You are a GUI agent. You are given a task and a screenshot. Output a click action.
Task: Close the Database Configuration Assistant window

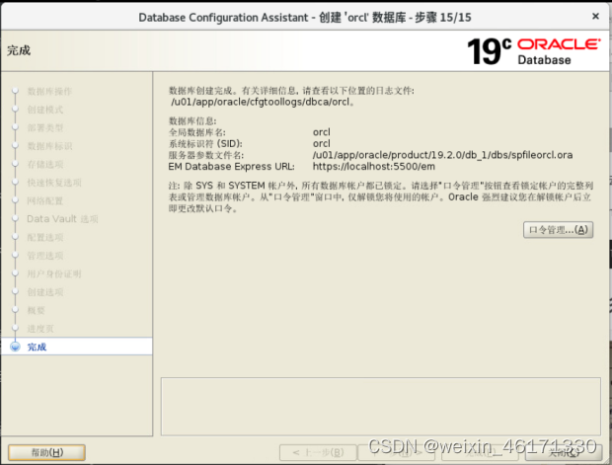pos(595,17)
